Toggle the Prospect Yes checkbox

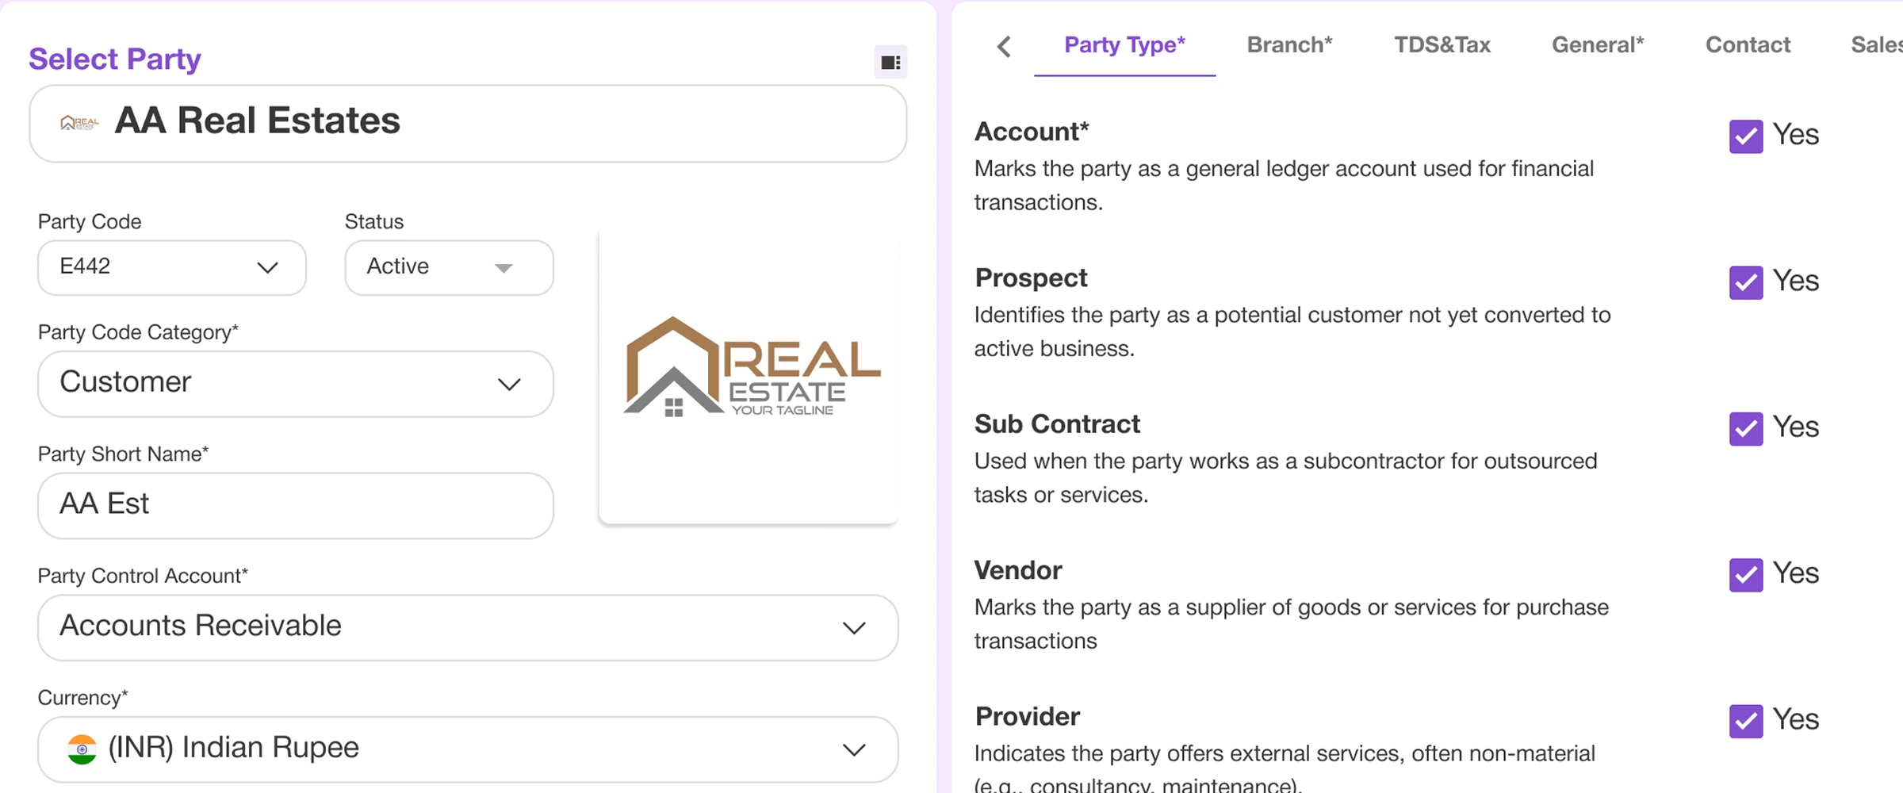(x=1745, y=282)
